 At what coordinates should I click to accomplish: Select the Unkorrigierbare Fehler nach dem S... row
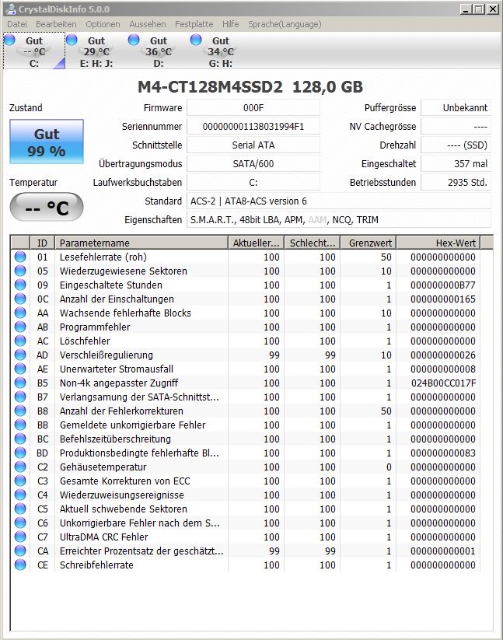tap(246, 523)
